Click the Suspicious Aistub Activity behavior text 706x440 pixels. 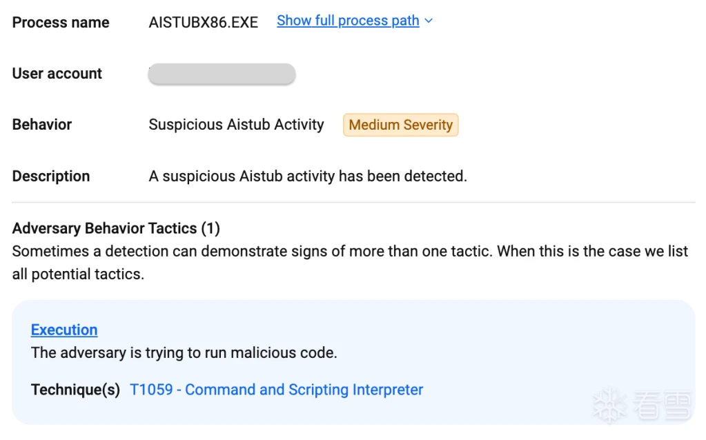(236, 125)
